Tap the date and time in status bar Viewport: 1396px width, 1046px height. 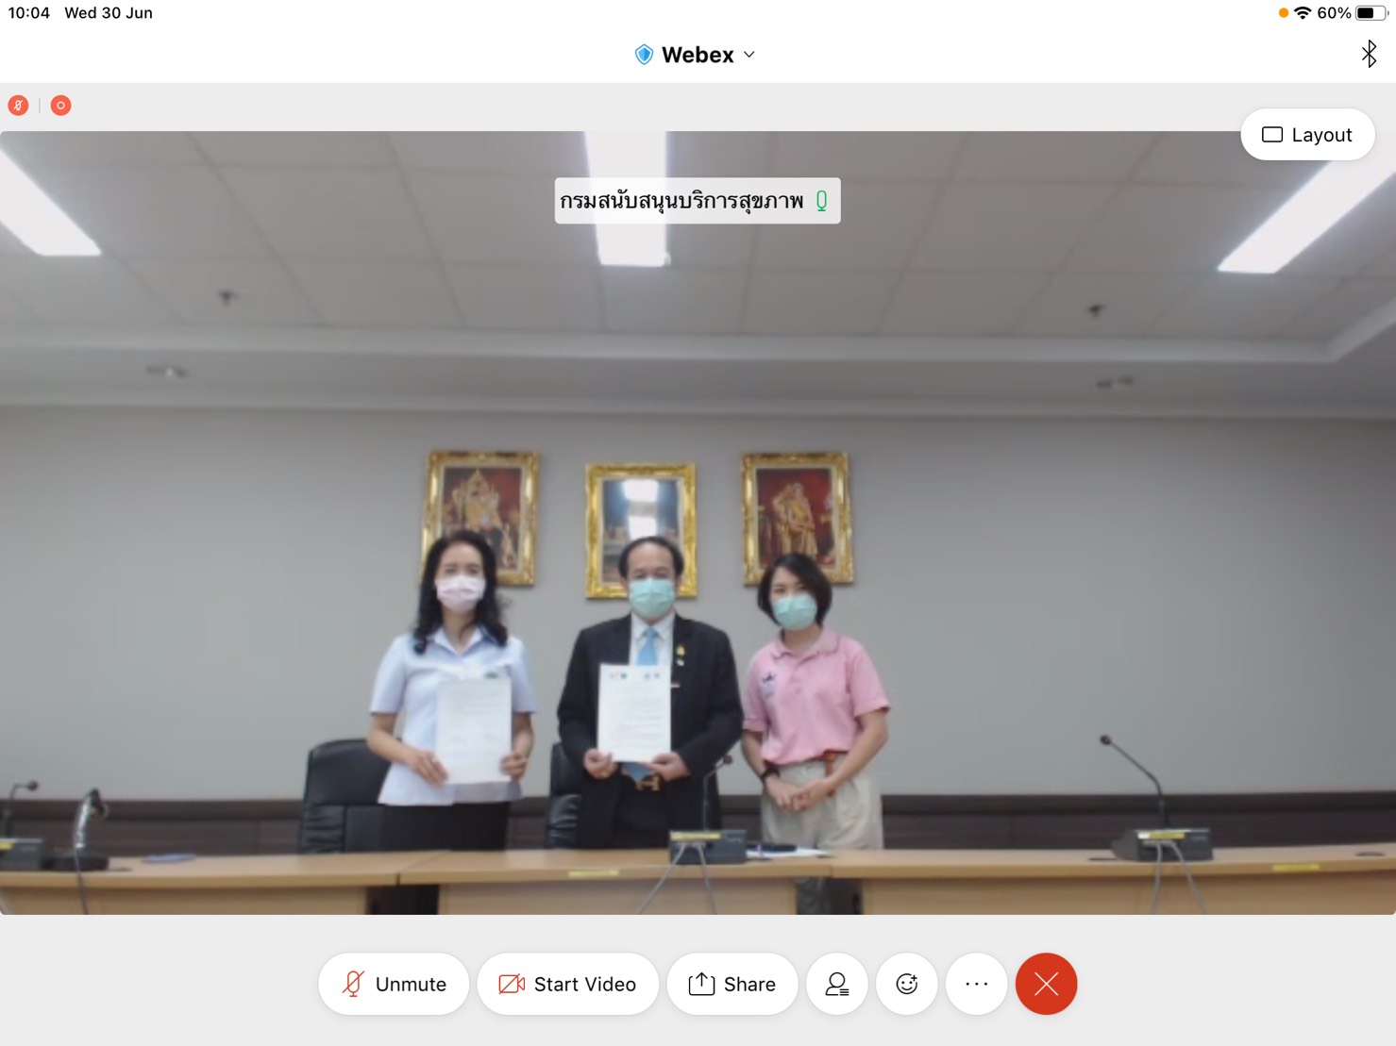[x=80, y=13]
